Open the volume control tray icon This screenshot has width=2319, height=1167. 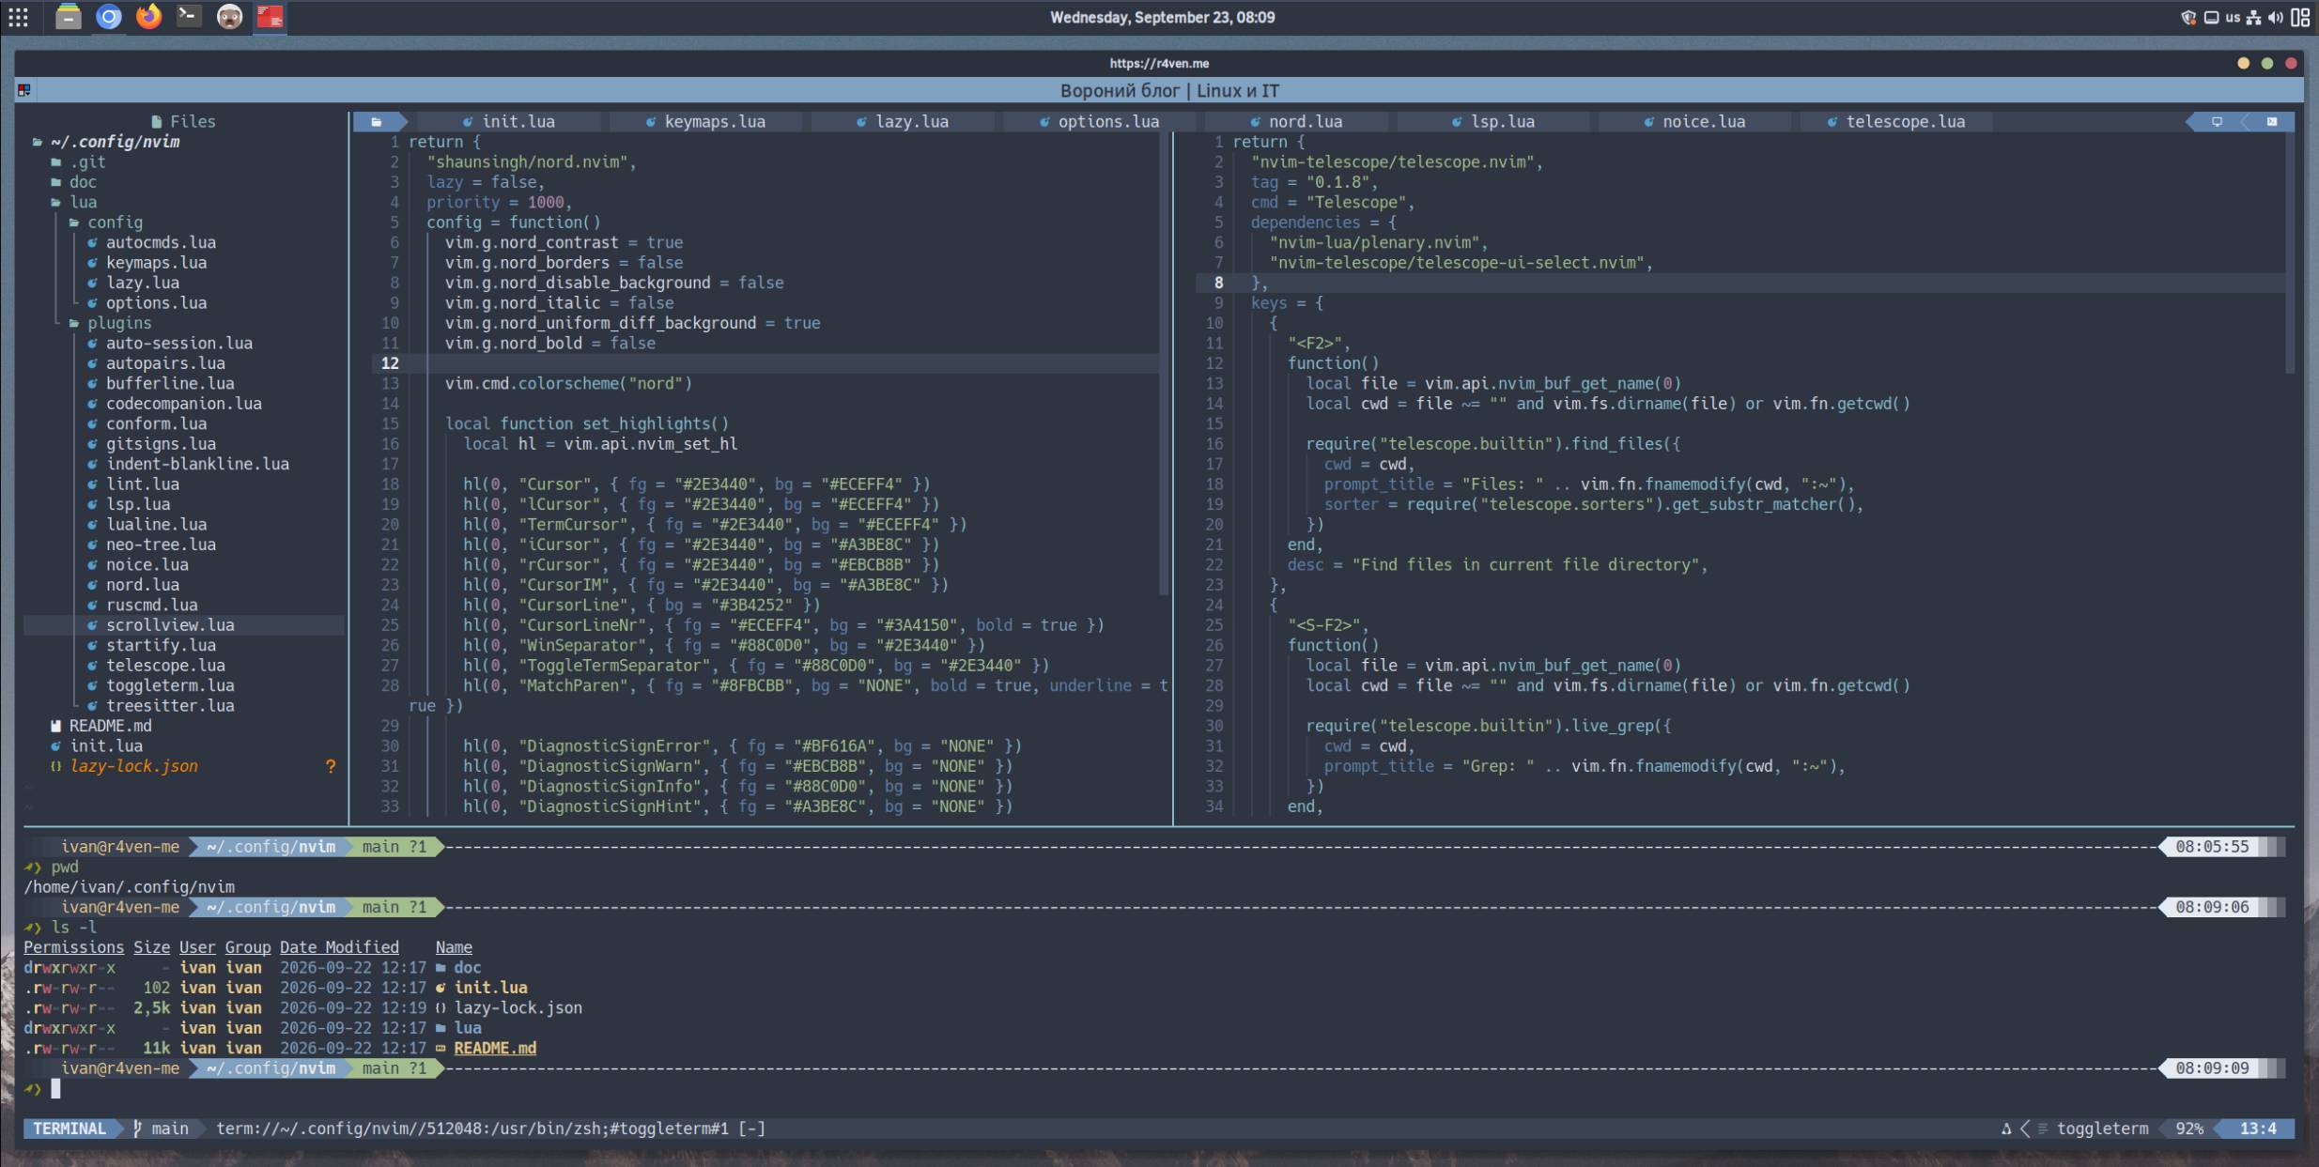tap(2275, 17)
